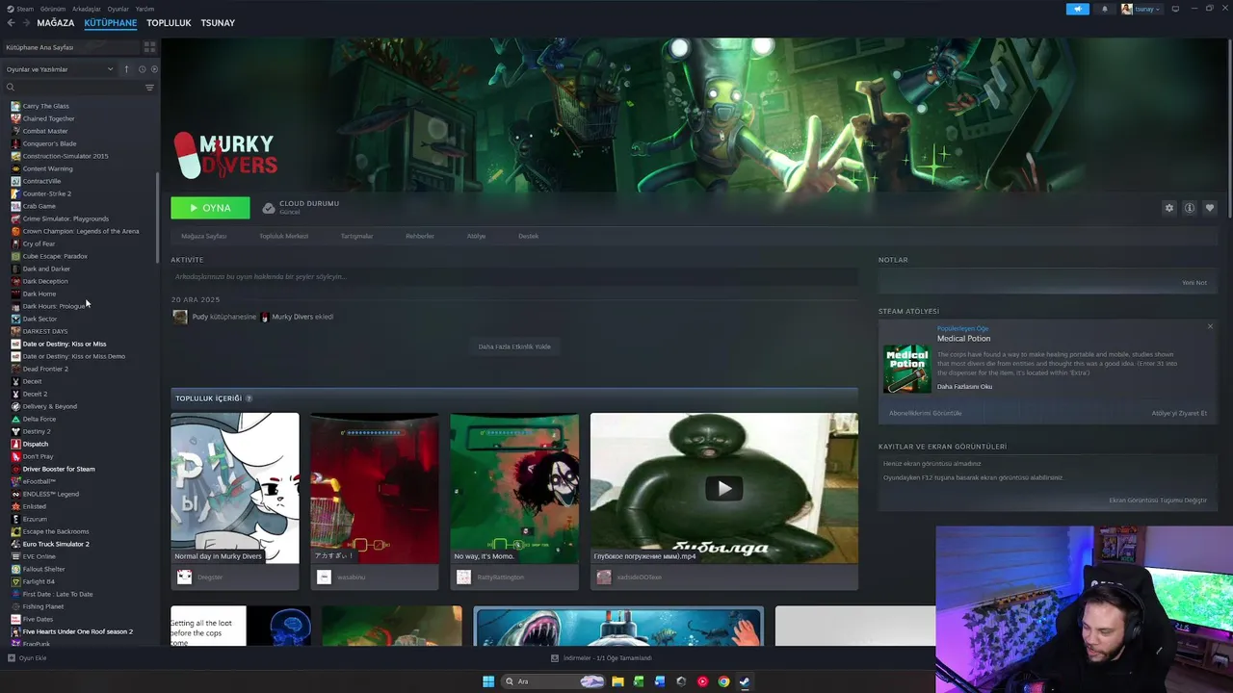Click the add game plus icon labeled Oyun Ekle
The width and height of the screenshot is (1233, 693).
12,658
